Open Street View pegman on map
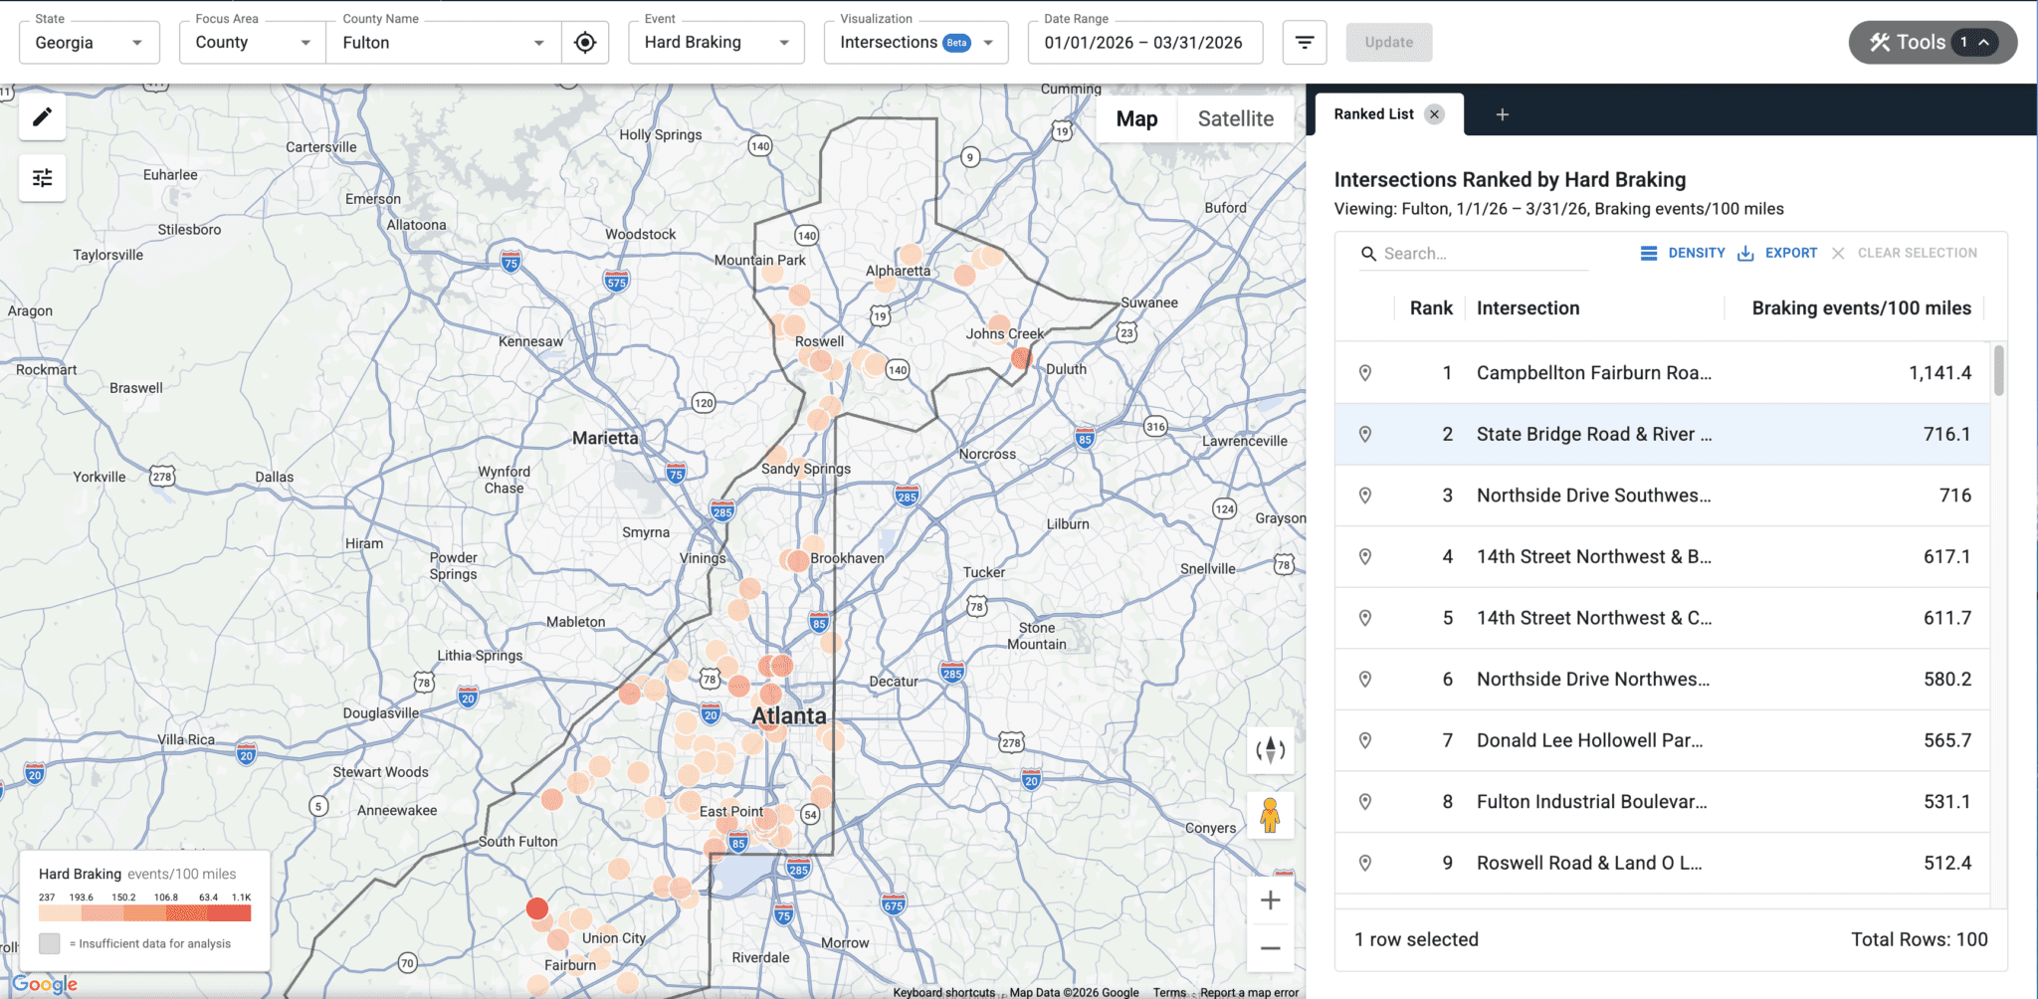2038x999 pixels. pos(1270,815)
